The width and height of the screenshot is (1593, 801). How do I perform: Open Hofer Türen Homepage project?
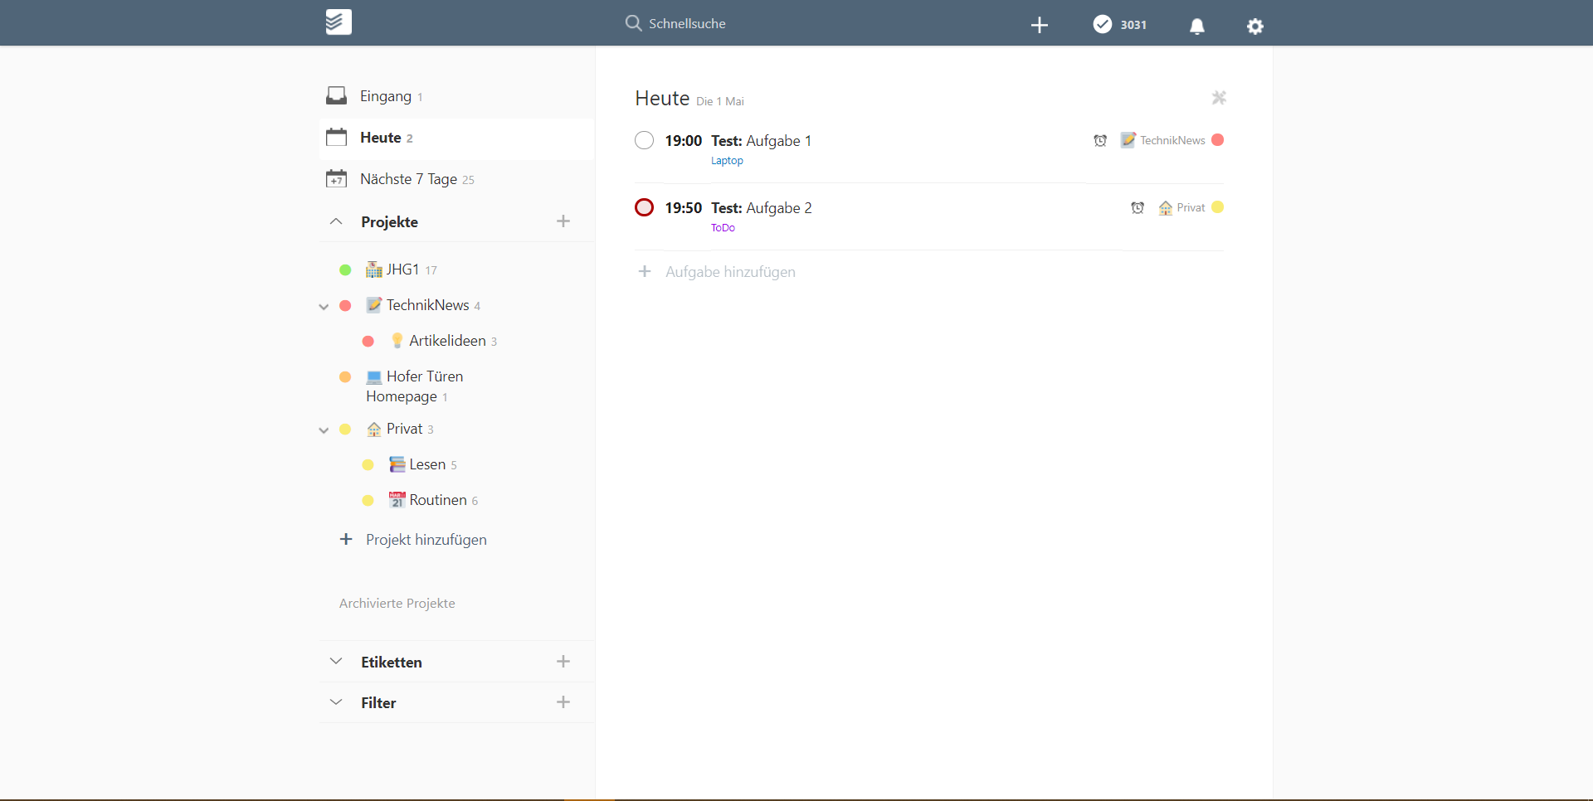(414, 386)
